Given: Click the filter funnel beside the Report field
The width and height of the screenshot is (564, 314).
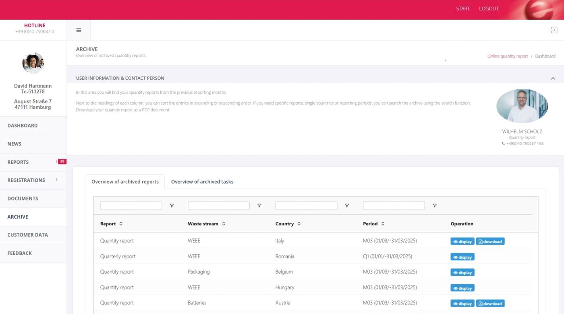Looking at the screenshot, I should point(172,205).
